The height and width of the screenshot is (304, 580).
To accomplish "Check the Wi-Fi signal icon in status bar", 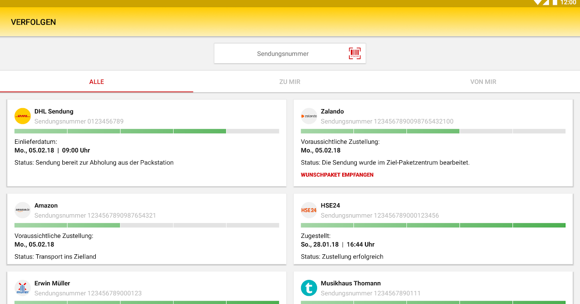I will pos(537,2).
